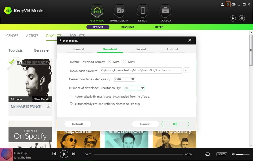Show lyrics with LYRICS button
253x161 pixels.
[x=221, y=154]
